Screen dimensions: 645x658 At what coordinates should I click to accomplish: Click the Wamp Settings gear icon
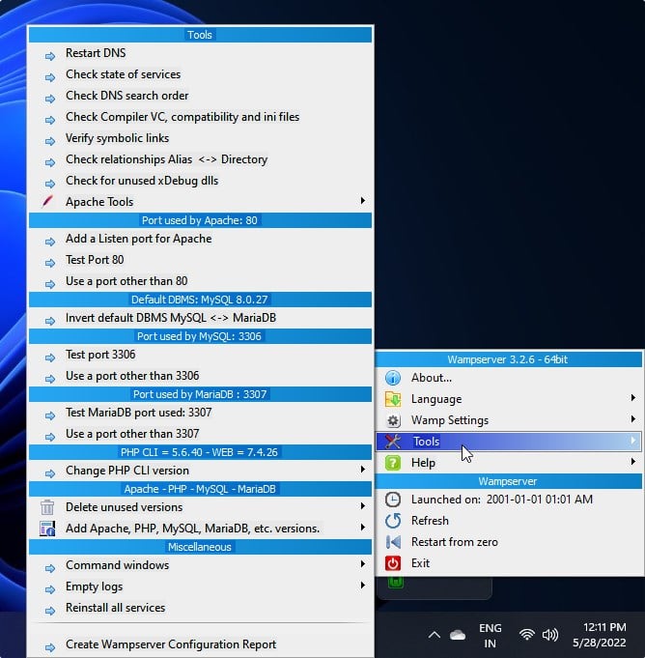[x=393, y=420]
